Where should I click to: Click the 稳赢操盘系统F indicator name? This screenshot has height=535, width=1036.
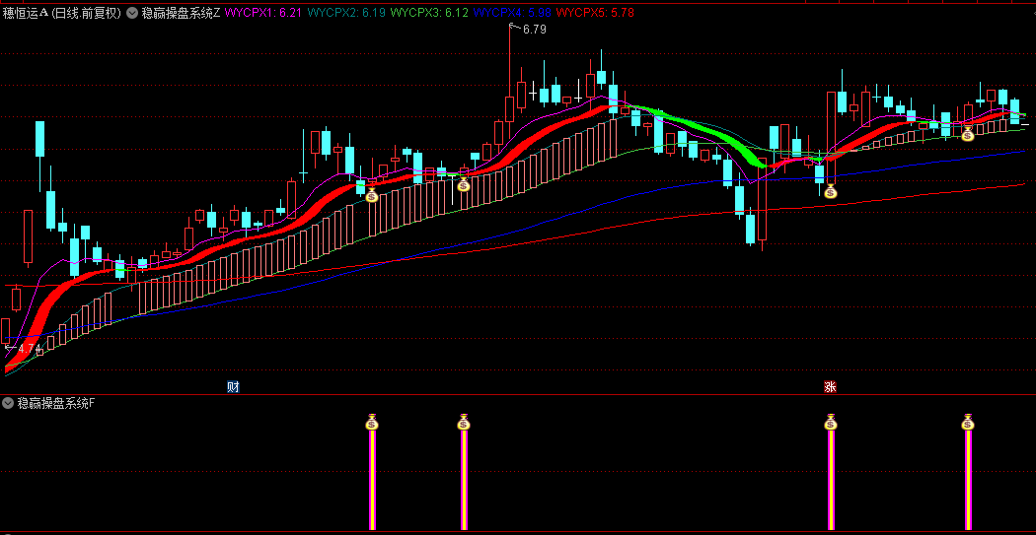tap(55, 404)
